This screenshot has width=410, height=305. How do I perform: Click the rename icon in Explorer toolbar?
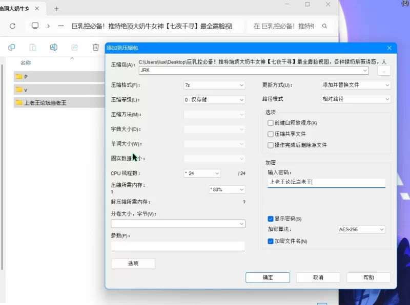point(53,48)
